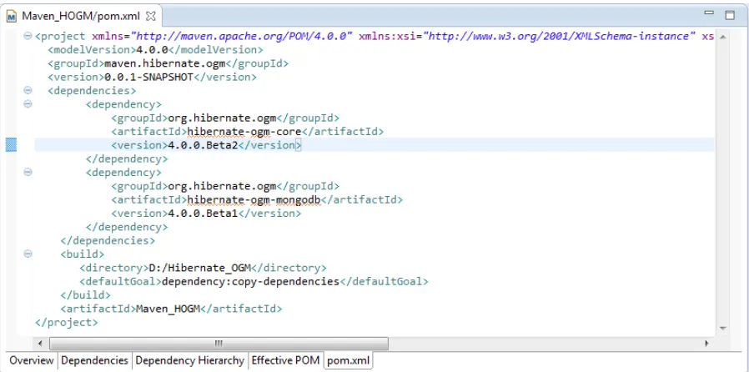Open the Overview tab
The height and width of the screenshot is (372, 749).
coord(32,360)
